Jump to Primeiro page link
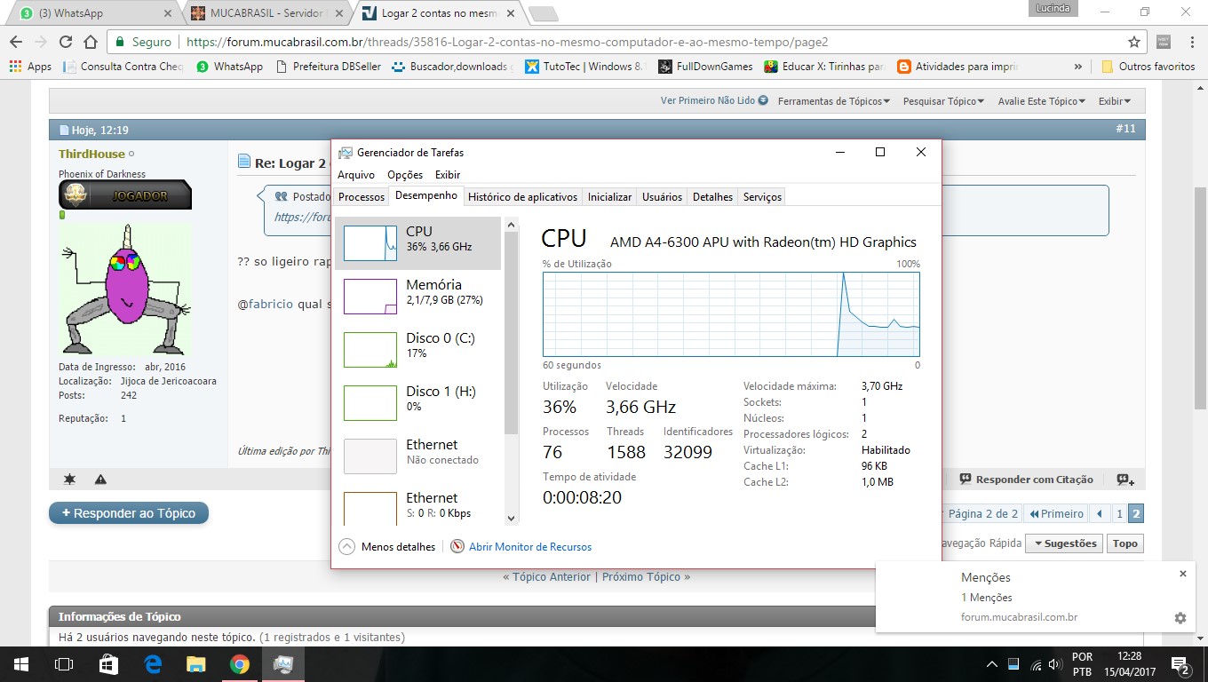The height and width of the screenshot is (682, 1208). pyautogui.click(x=1056, y=513)
